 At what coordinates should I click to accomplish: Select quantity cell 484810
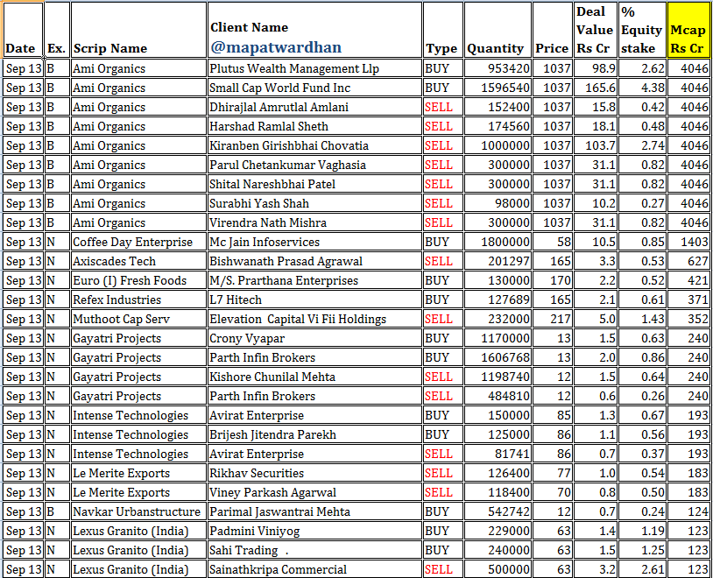pos(498,396)
